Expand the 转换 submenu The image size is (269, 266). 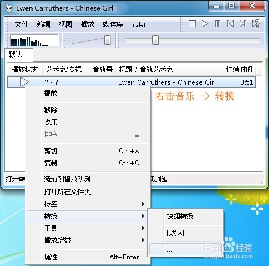88,216
